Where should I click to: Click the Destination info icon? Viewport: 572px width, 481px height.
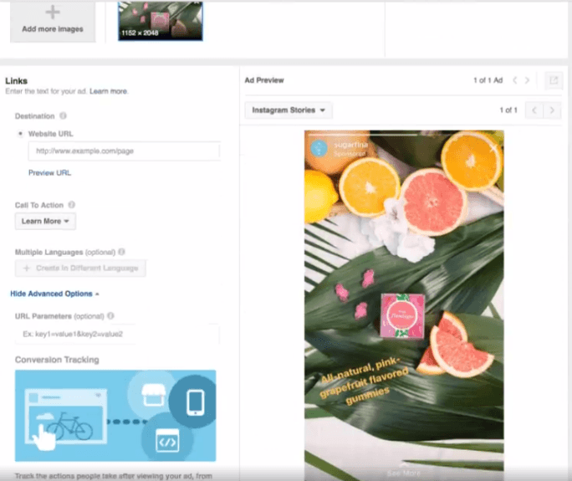coord(63,115)
